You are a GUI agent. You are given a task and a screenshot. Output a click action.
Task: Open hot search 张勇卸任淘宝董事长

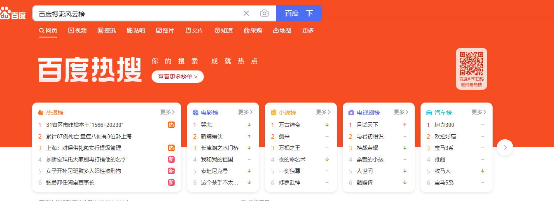pyautogui.click(x=70, y=182)
